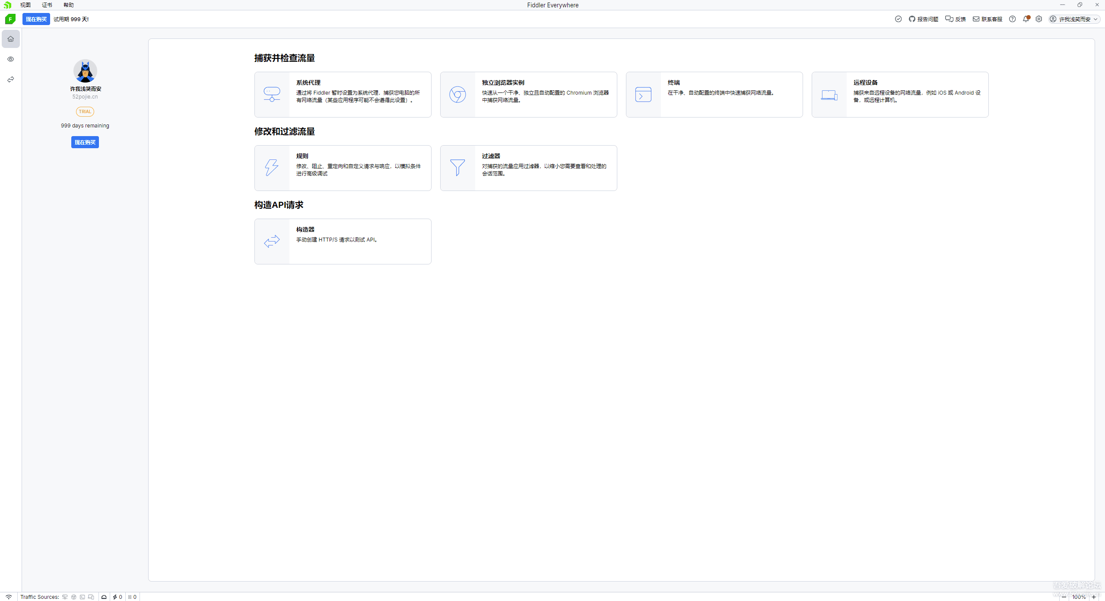Click the breakpoints pause counter in status bar

[132, 597]
